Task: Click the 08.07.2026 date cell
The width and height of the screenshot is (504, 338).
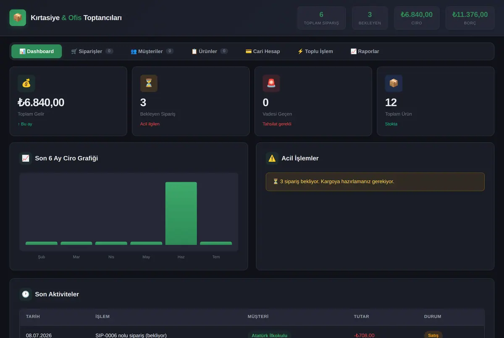Action: click(39, 335)
